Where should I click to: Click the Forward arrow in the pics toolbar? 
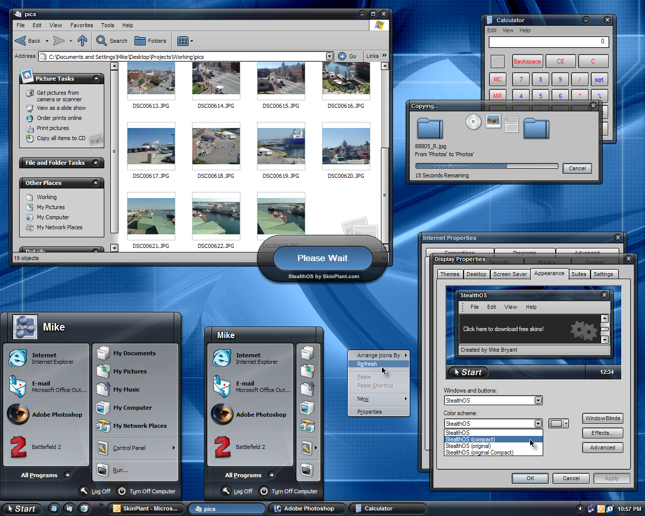click(x=59, y=41)
